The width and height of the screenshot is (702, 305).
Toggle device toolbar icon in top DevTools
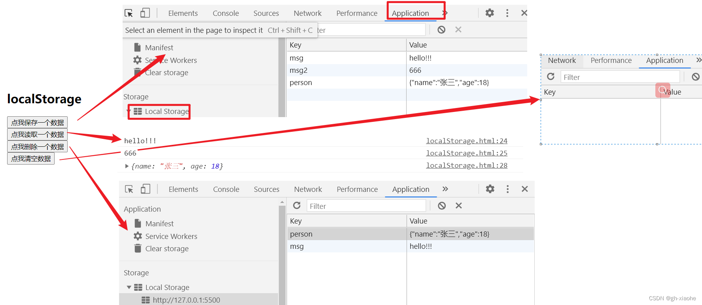(x=145, y=13)
